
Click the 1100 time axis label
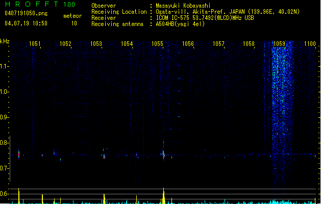coord(310,44)
